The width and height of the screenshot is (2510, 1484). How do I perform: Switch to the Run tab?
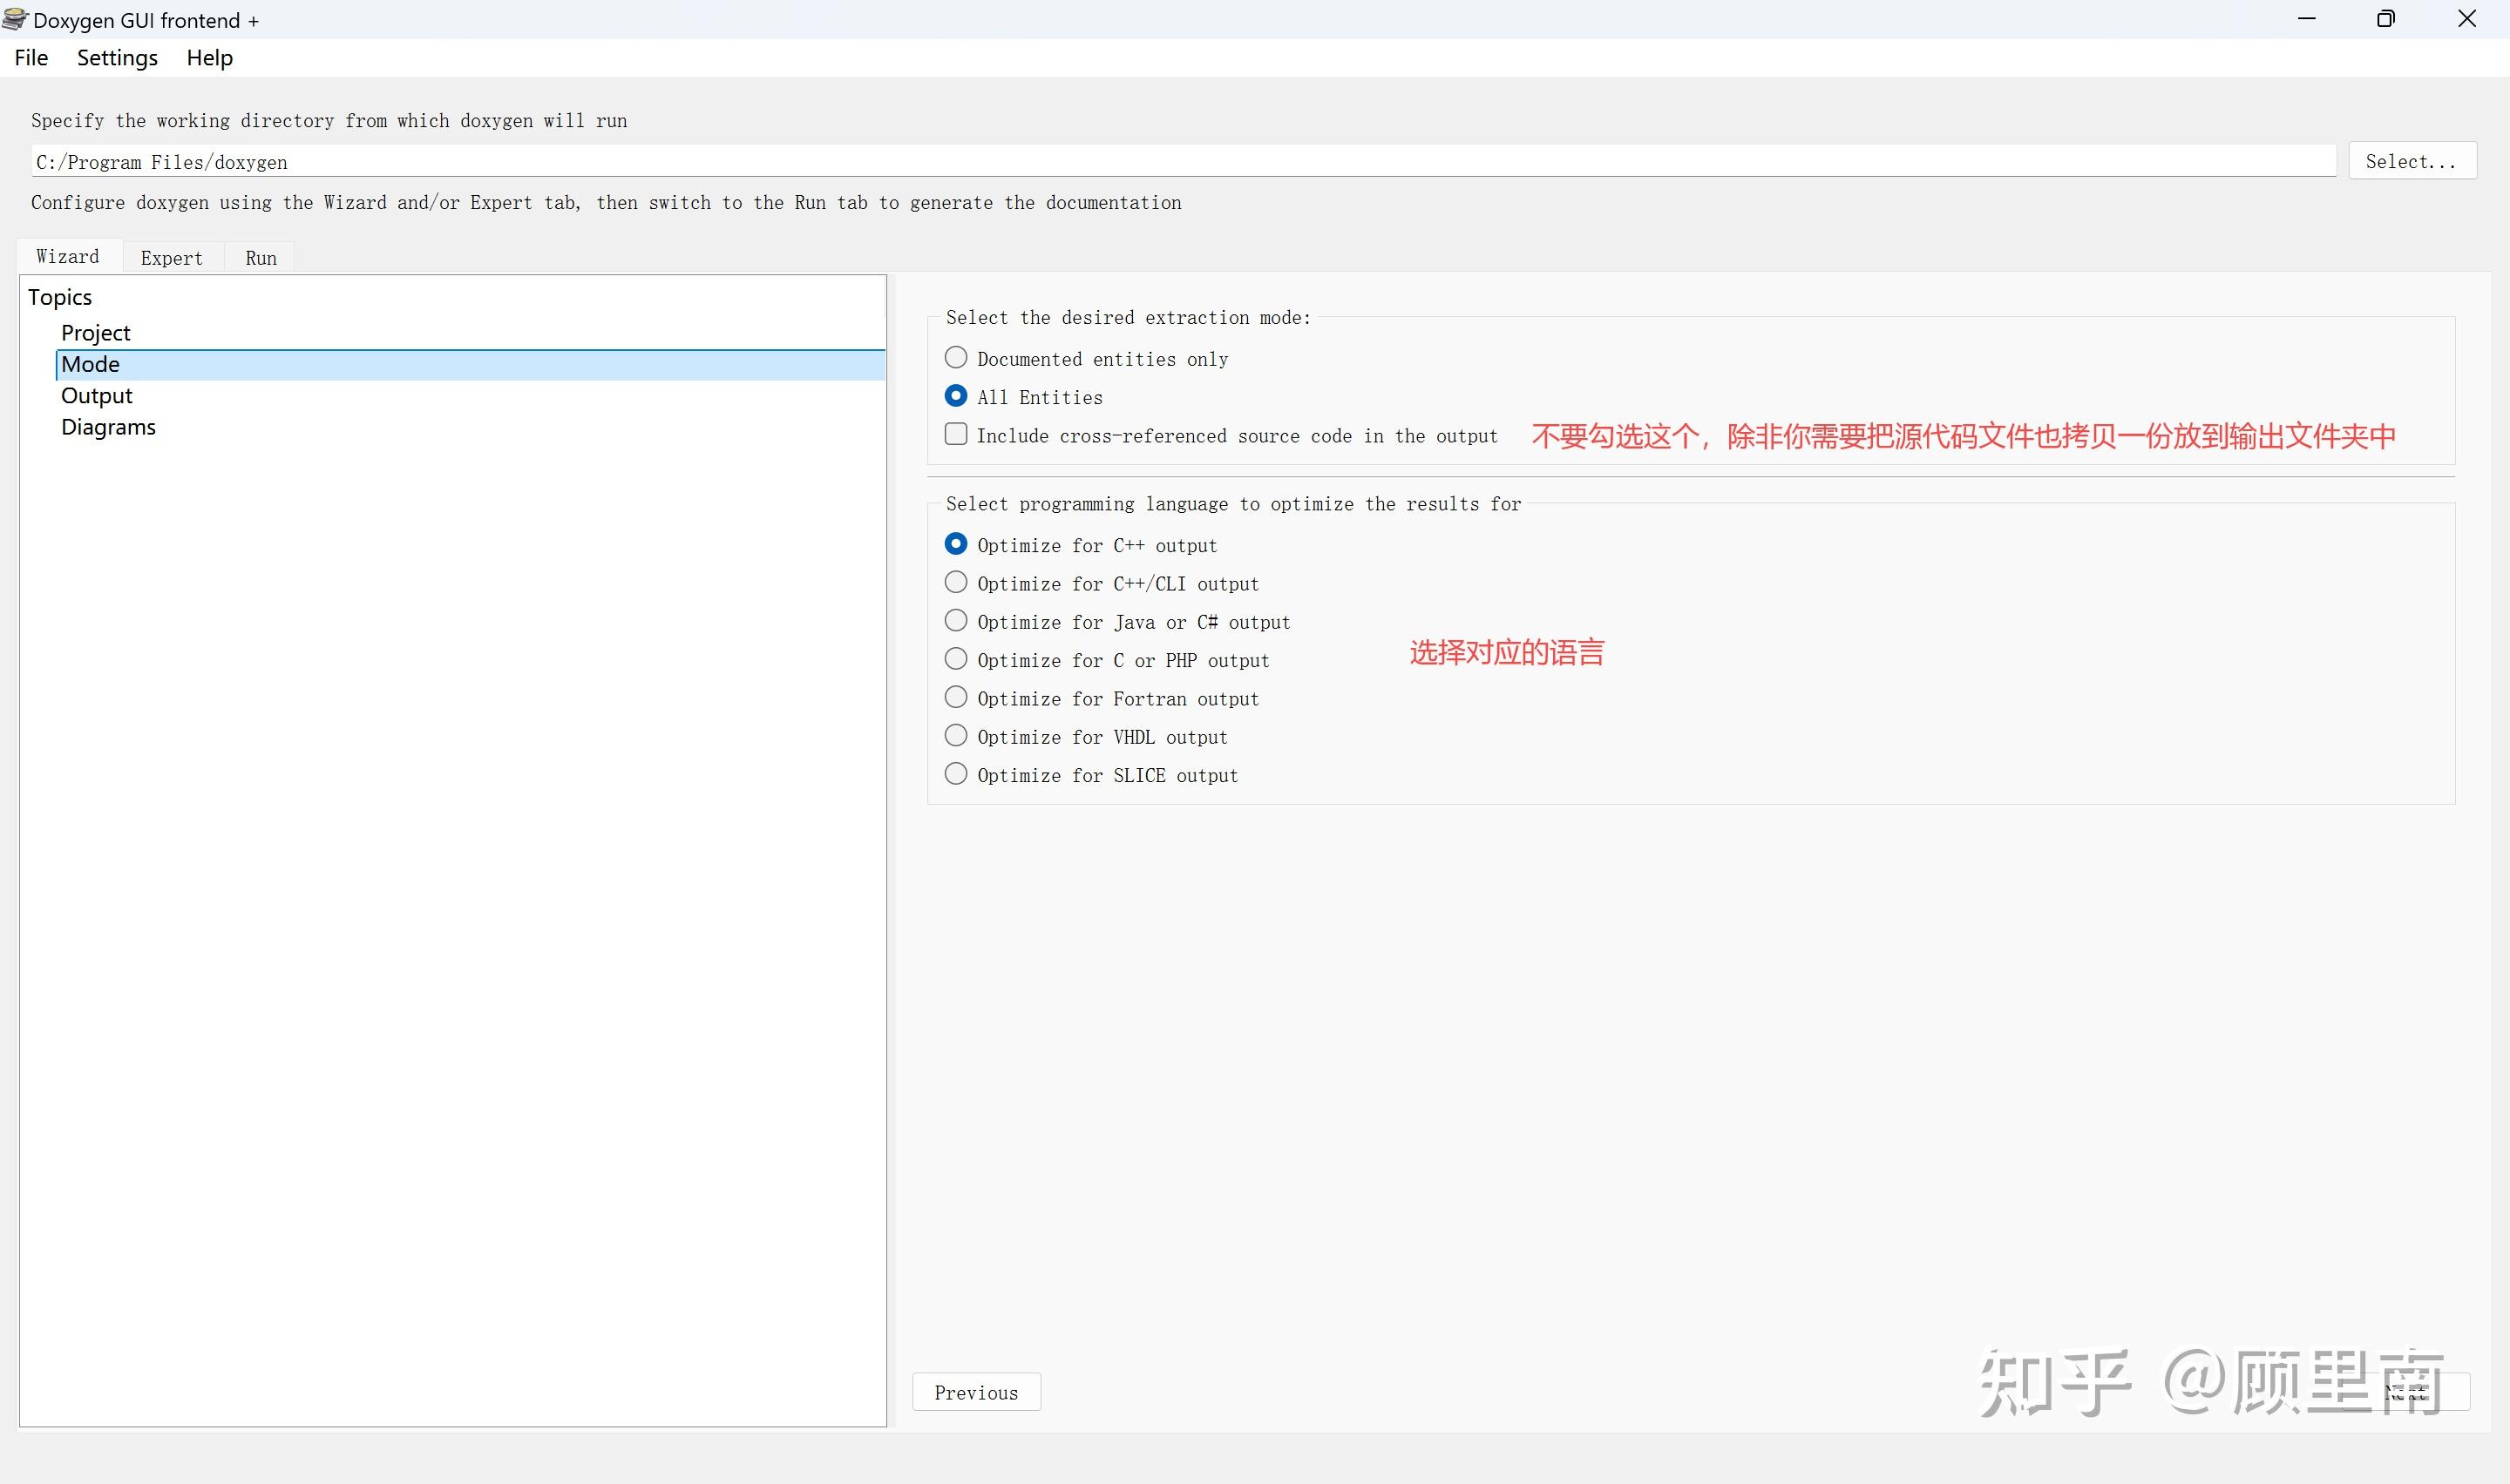point(260,258)
